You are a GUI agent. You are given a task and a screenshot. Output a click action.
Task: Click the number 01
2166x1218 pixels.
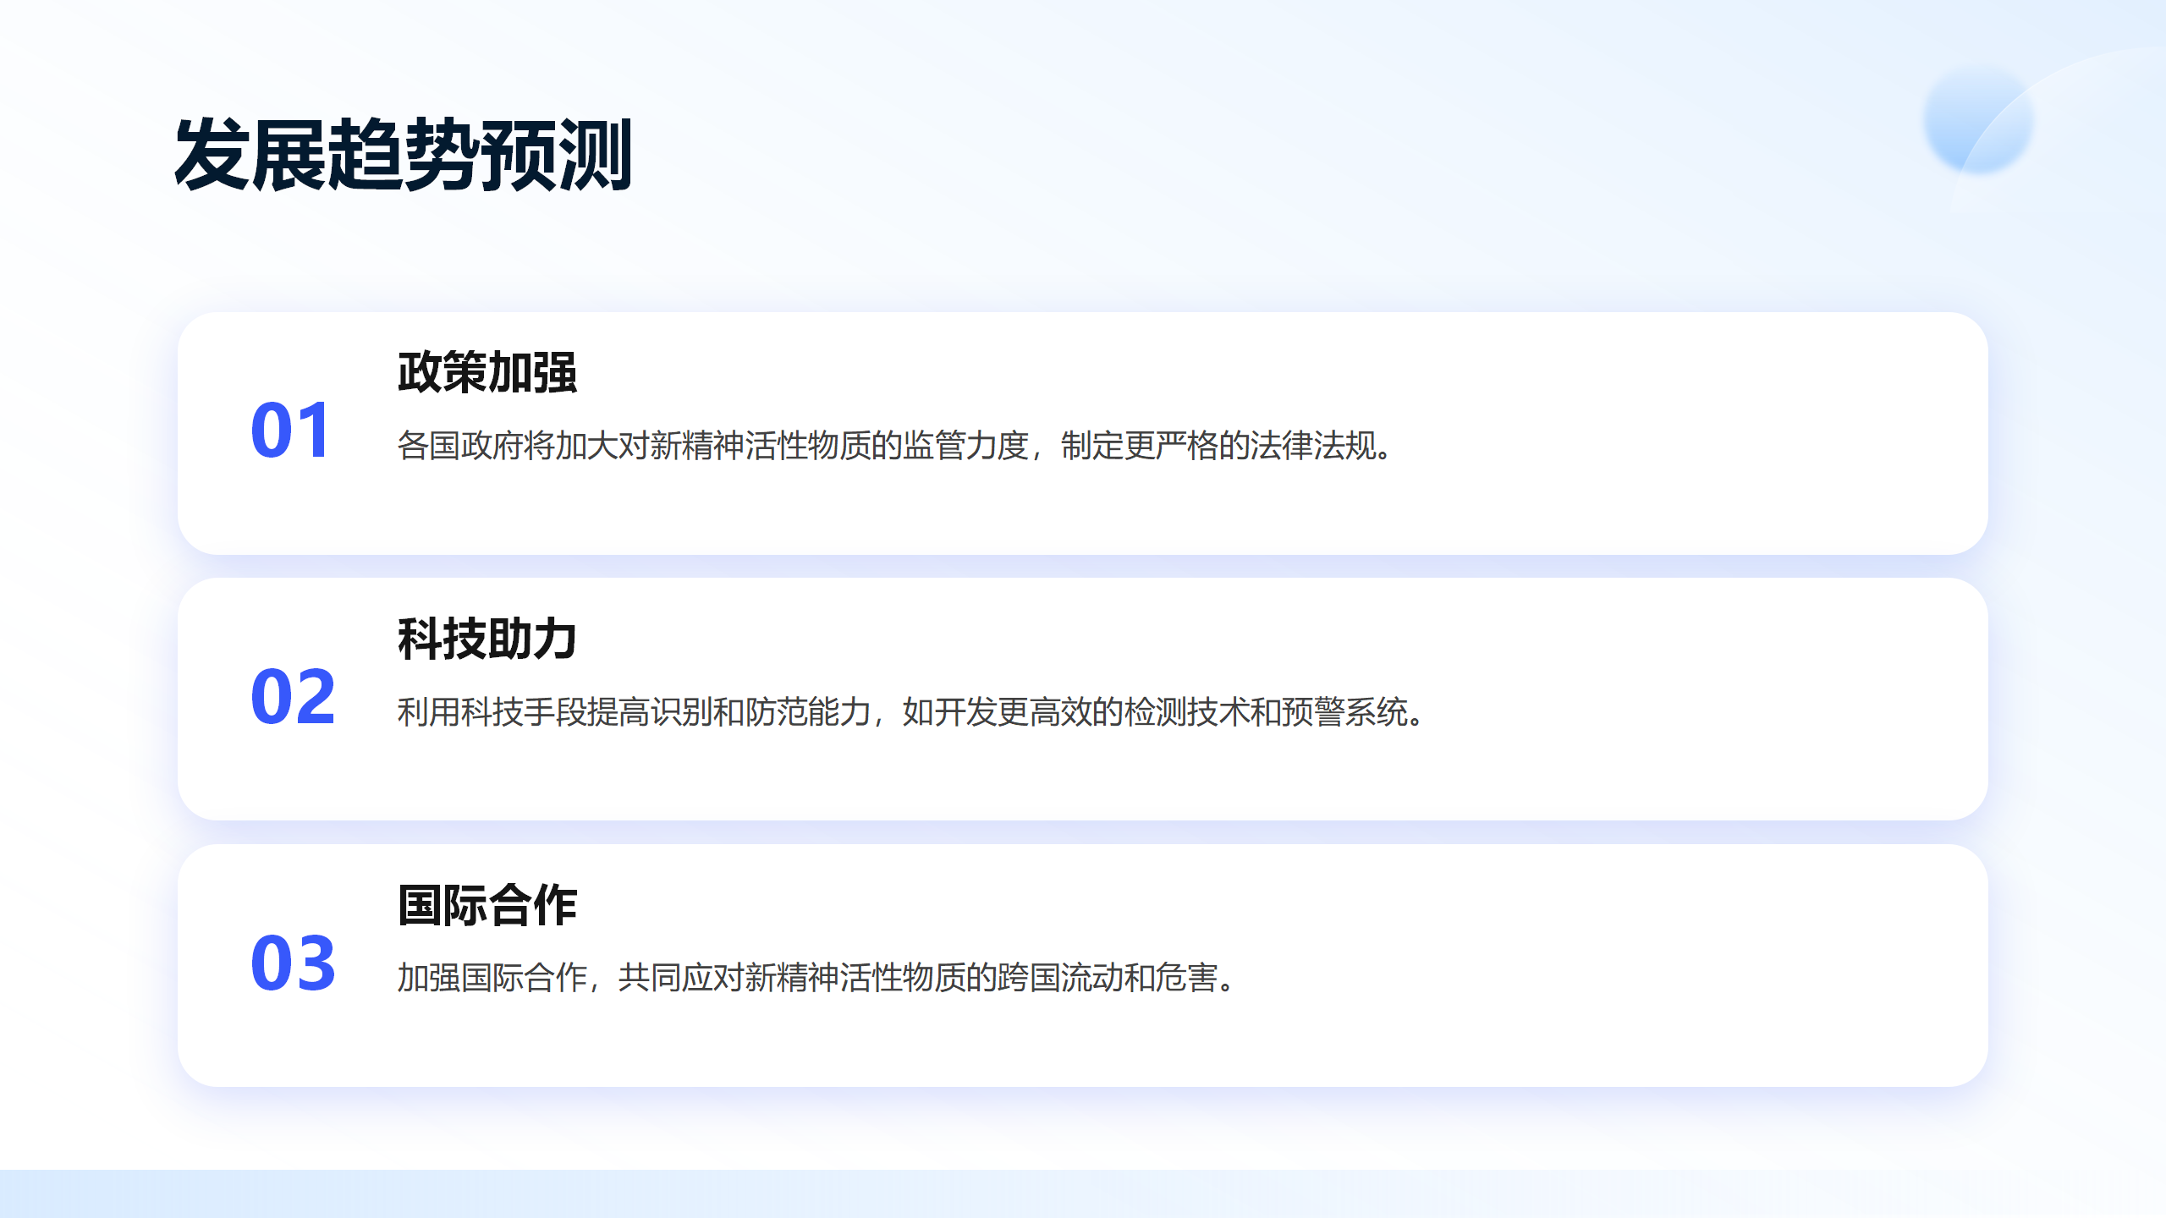(x=290, y=431)
